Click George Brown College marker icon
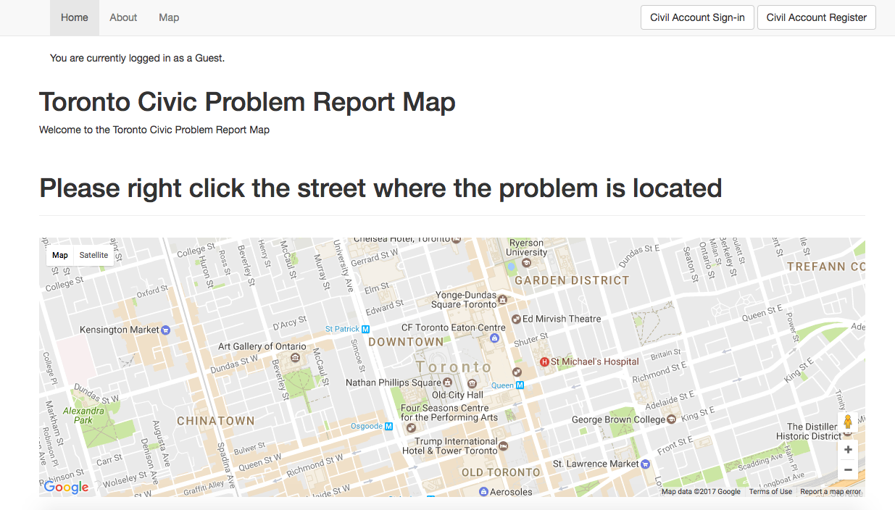895x510 pixels. point(672,419)
